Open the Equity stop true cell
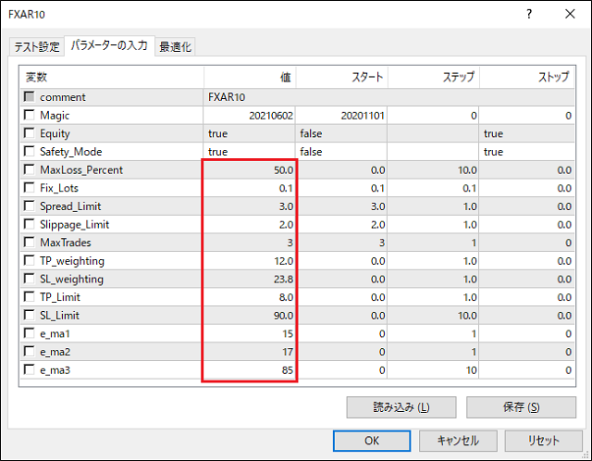This screenshot has height=461, width=592. 527,133
